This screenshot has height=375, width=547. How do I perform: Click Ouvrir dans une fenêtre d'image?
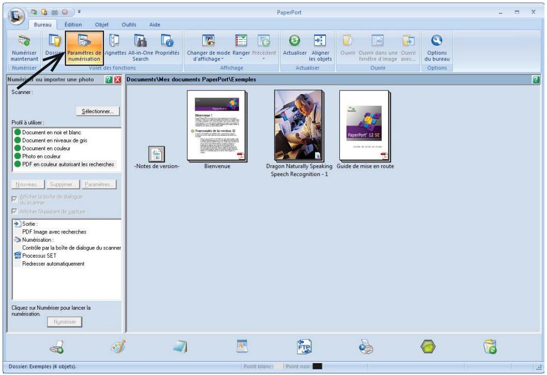click(x=378, y=48)
